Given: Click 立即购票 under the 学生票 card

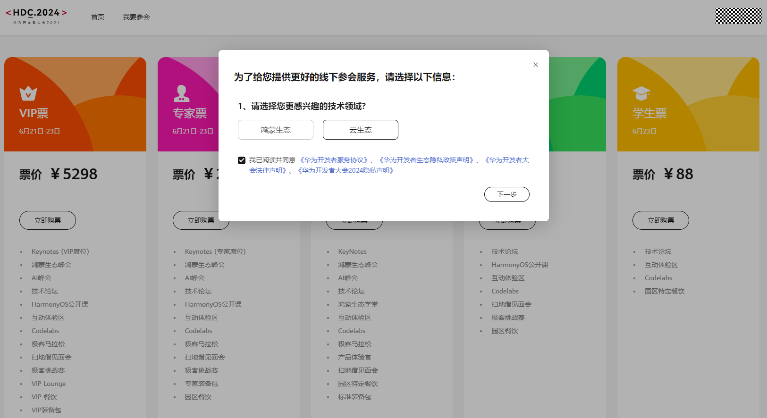Looking at the screenshot, I should pyautogui.click(x=661, y=220).
